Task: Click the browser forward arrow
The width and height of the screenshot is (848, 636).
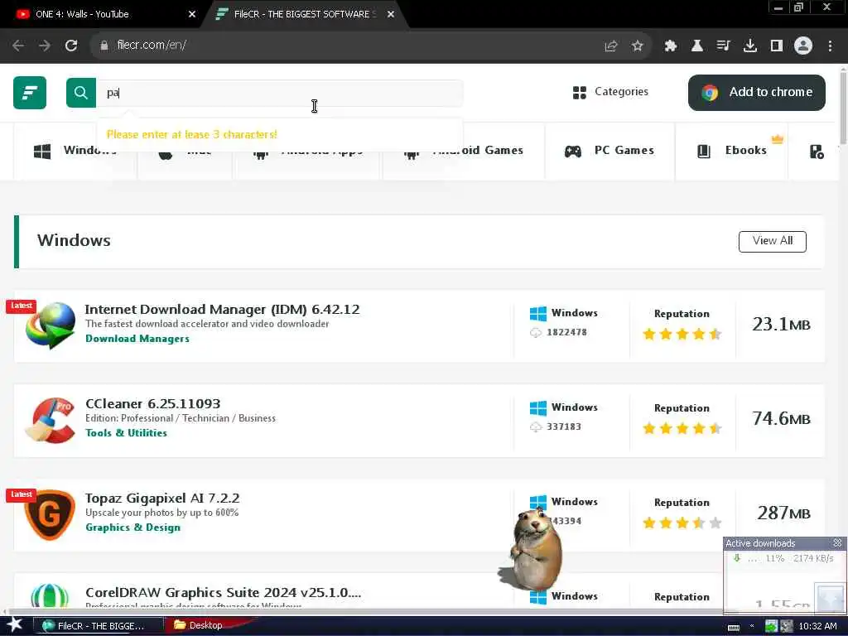Action: 45,46
